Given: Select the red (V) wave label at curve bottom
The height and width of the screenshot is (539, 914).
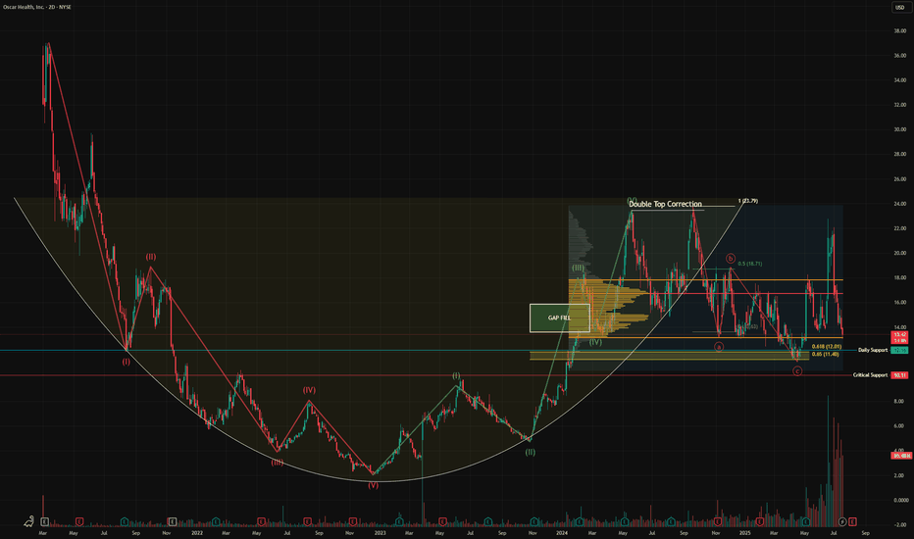Looking at the screenshot, I should pyautogui.click(x=373, y=485).
